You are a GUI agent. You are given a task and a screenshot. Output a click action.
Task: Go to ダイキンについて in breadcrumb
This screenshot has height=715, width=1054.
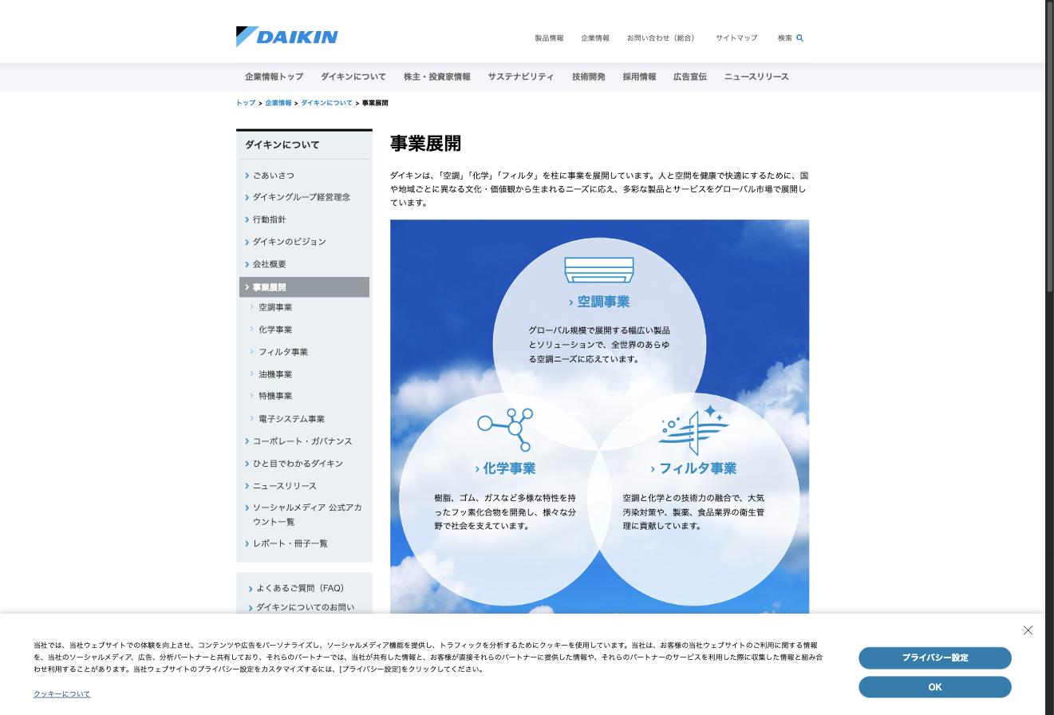point(326,103)
